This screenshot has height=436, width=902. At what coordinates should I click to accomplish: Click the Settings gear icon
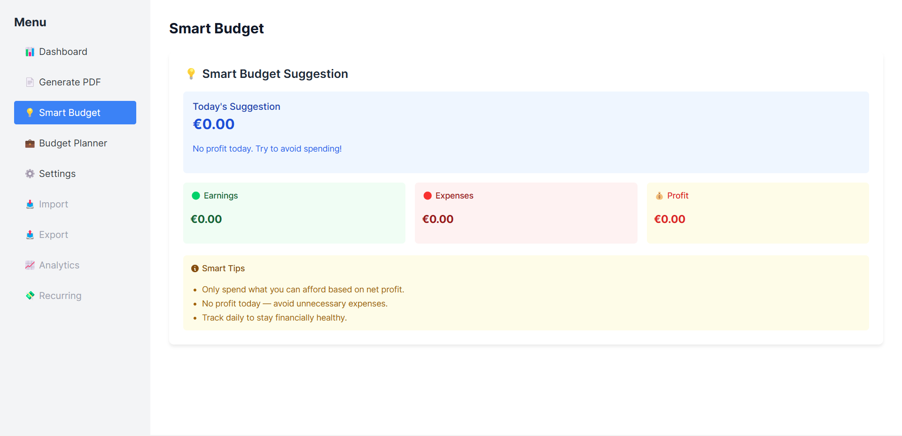pyautogui.click(x=30, y=174)
